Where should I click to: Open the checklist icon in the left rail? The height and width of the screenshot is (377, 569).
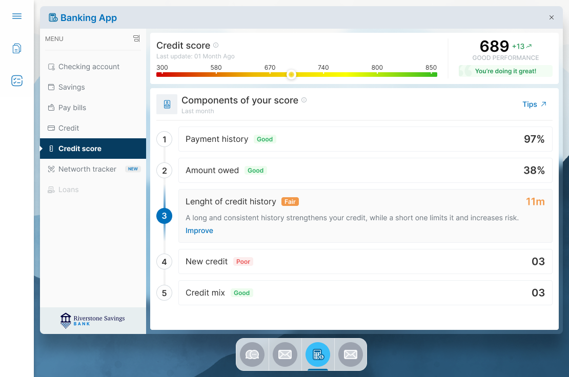(16, 80)
